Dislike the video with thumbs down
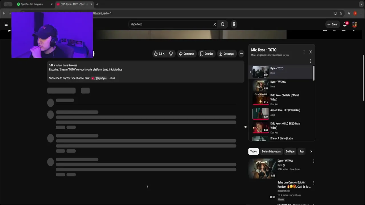Screen dimensions: 365x205 click(x=171, y=54)
